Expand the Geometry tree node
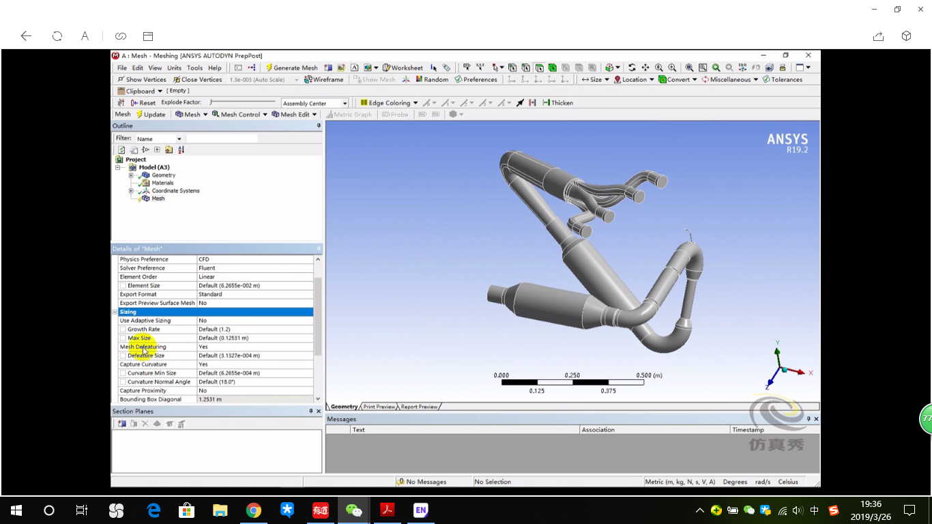This screenshot has width=932, height=524. tap(130, 175)
